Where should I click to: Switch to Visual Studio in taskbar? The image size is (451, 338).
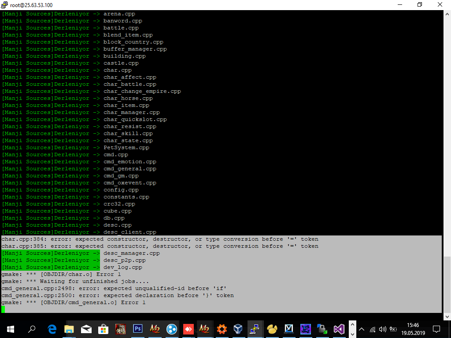339,329
